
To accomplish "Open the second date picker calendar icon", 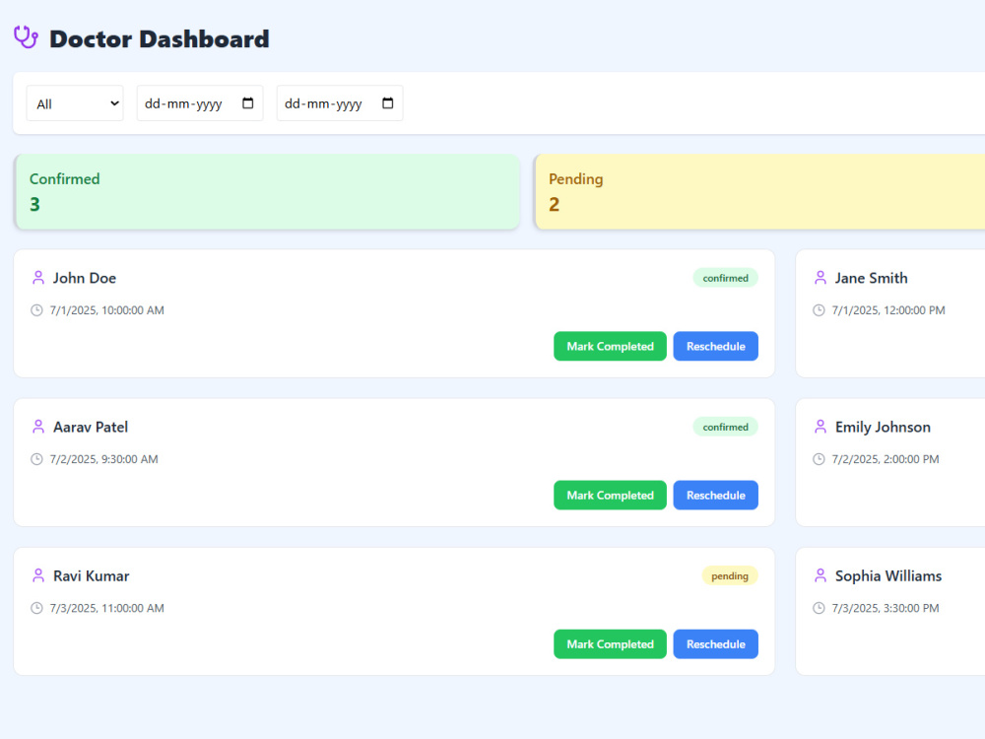I will [x=387, y=103].
